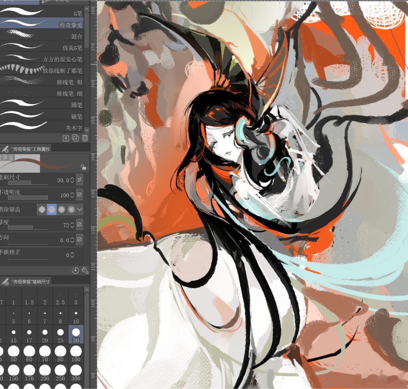
Task: Open sub tool detail wrench icon
Action: pos(85,270)
